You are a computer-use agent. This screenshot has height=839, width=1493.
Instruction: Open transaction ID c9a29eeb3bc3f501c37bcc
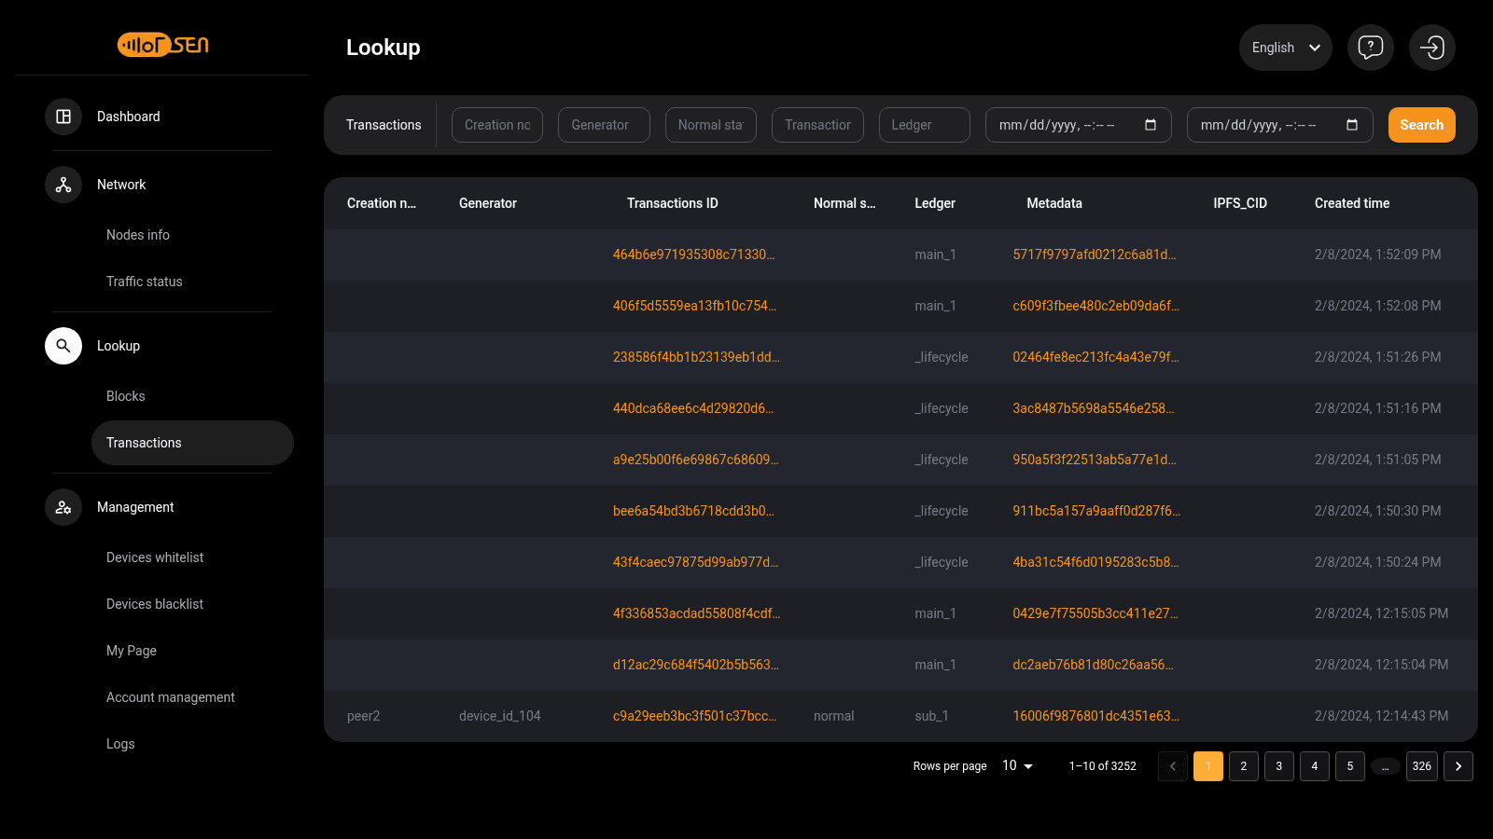pyautogui.click(x=694, y=716)
